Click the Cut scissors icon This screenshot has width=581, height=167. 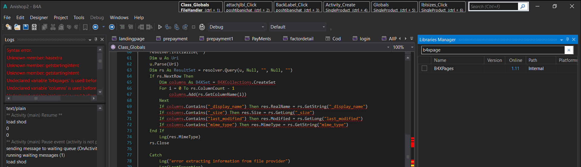coord(53,27)
